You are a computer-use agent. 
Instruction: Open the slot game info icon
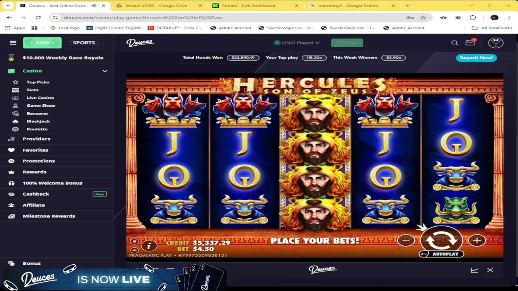[149, 245]
